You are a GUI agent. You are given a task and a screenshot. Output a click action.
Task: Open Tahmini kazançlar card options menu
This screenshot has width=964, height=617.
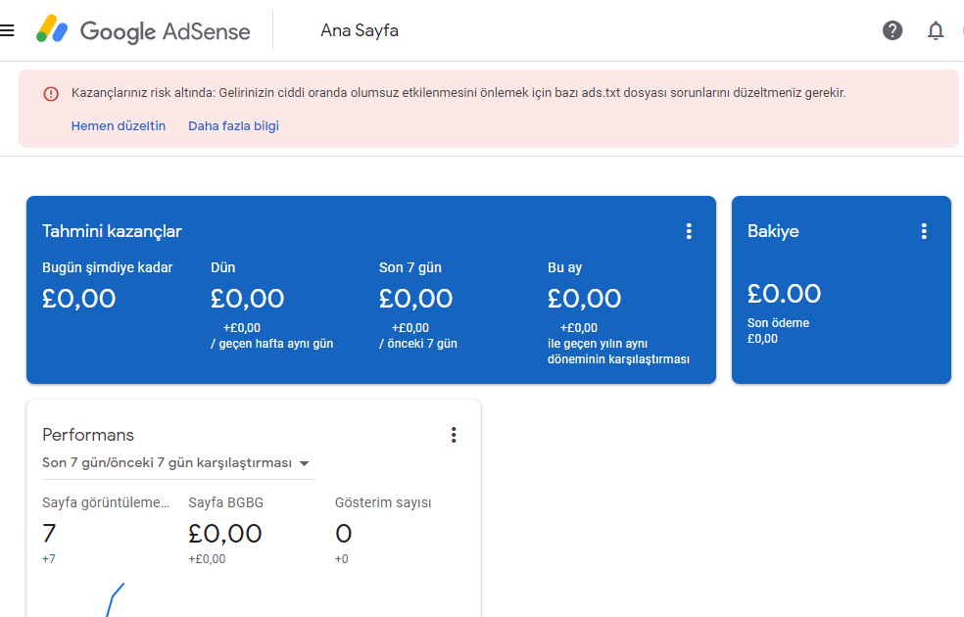[x=689, y=231]
